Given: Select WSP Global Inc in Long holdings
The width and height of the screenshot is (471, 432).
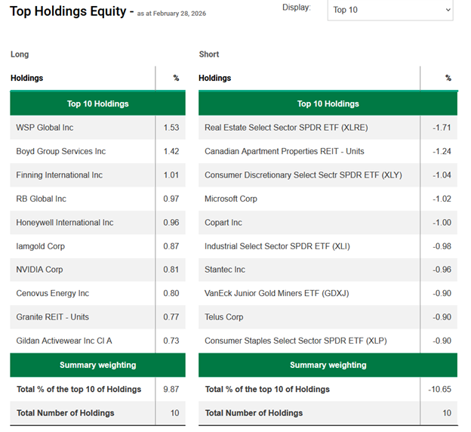Looking at the screenshot, I should (45, 128).
